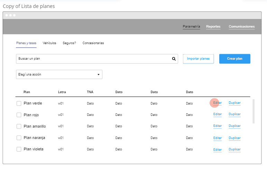267x179 pixels.
Task: Click Duplicar for Plan violeta
Action: (234, 149)
